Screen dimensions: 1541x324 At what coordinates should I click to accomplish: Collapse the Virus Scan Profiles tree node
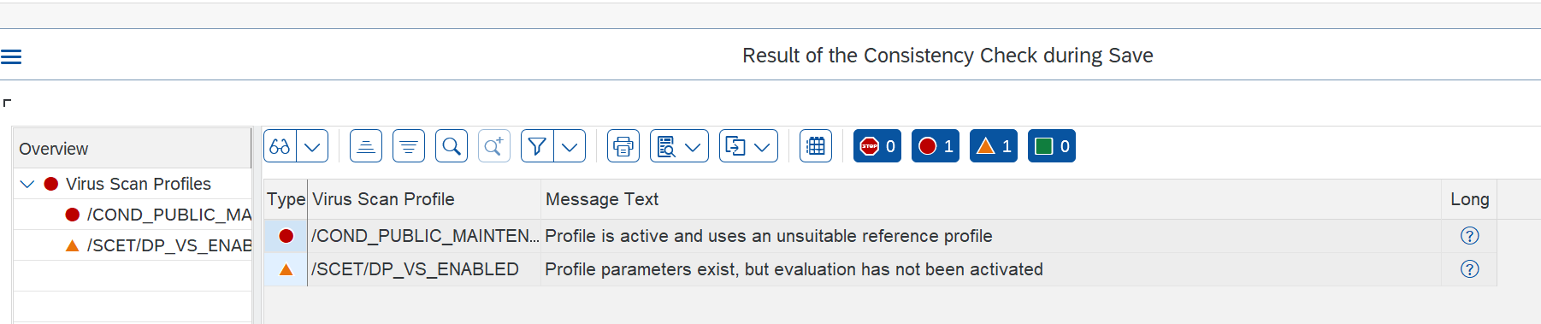(27, 184)
